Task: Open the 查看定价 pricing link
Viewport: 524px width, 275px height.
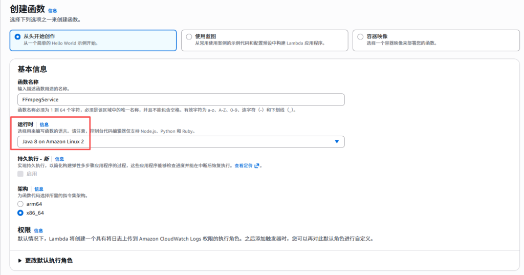Action: click(244, 166)
